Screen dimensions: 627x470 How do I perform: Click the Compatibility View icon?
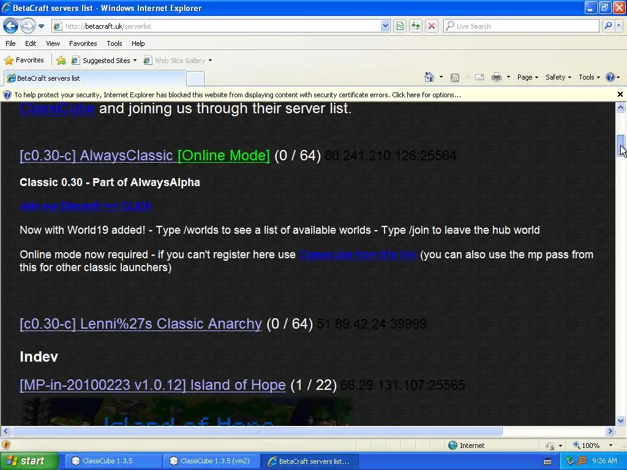[x=400, y=26]
